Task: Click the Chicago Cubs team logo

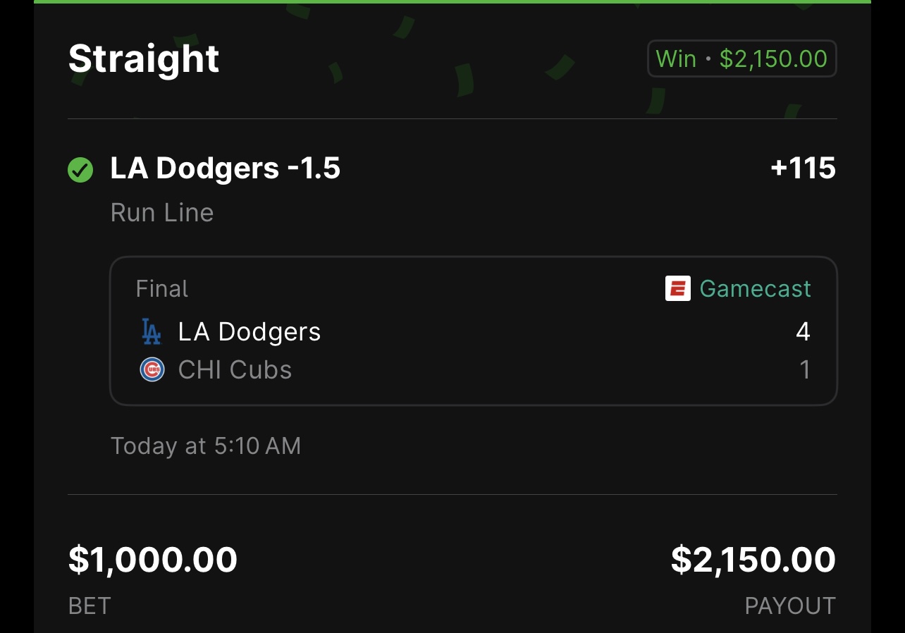Action: click(x=152, y=370)
